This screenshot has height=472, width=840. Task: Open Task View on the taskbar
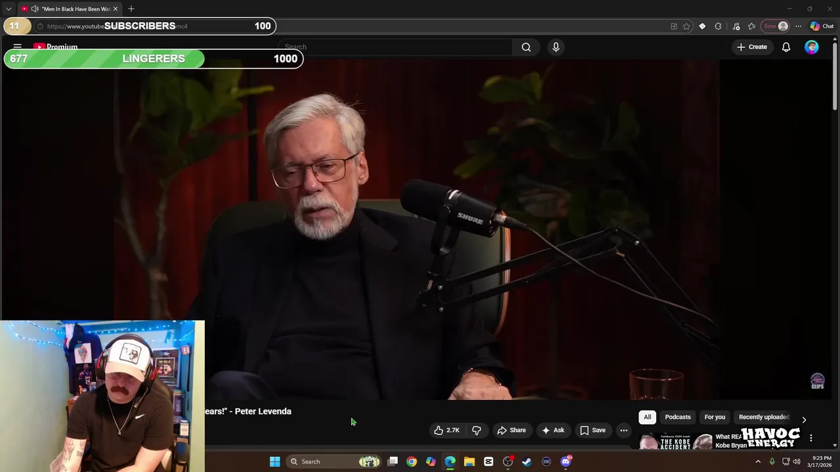(x=392, y=462)
